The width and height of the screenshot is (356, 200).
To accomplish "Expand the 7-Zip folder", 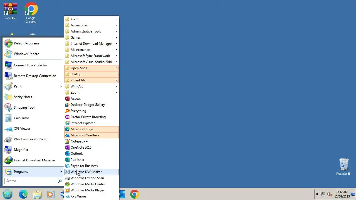I will [x=92, y=19].
